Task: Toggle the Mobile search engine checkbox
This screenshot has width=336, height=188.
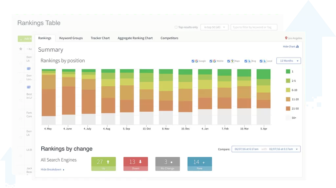Action: [211, 61]
